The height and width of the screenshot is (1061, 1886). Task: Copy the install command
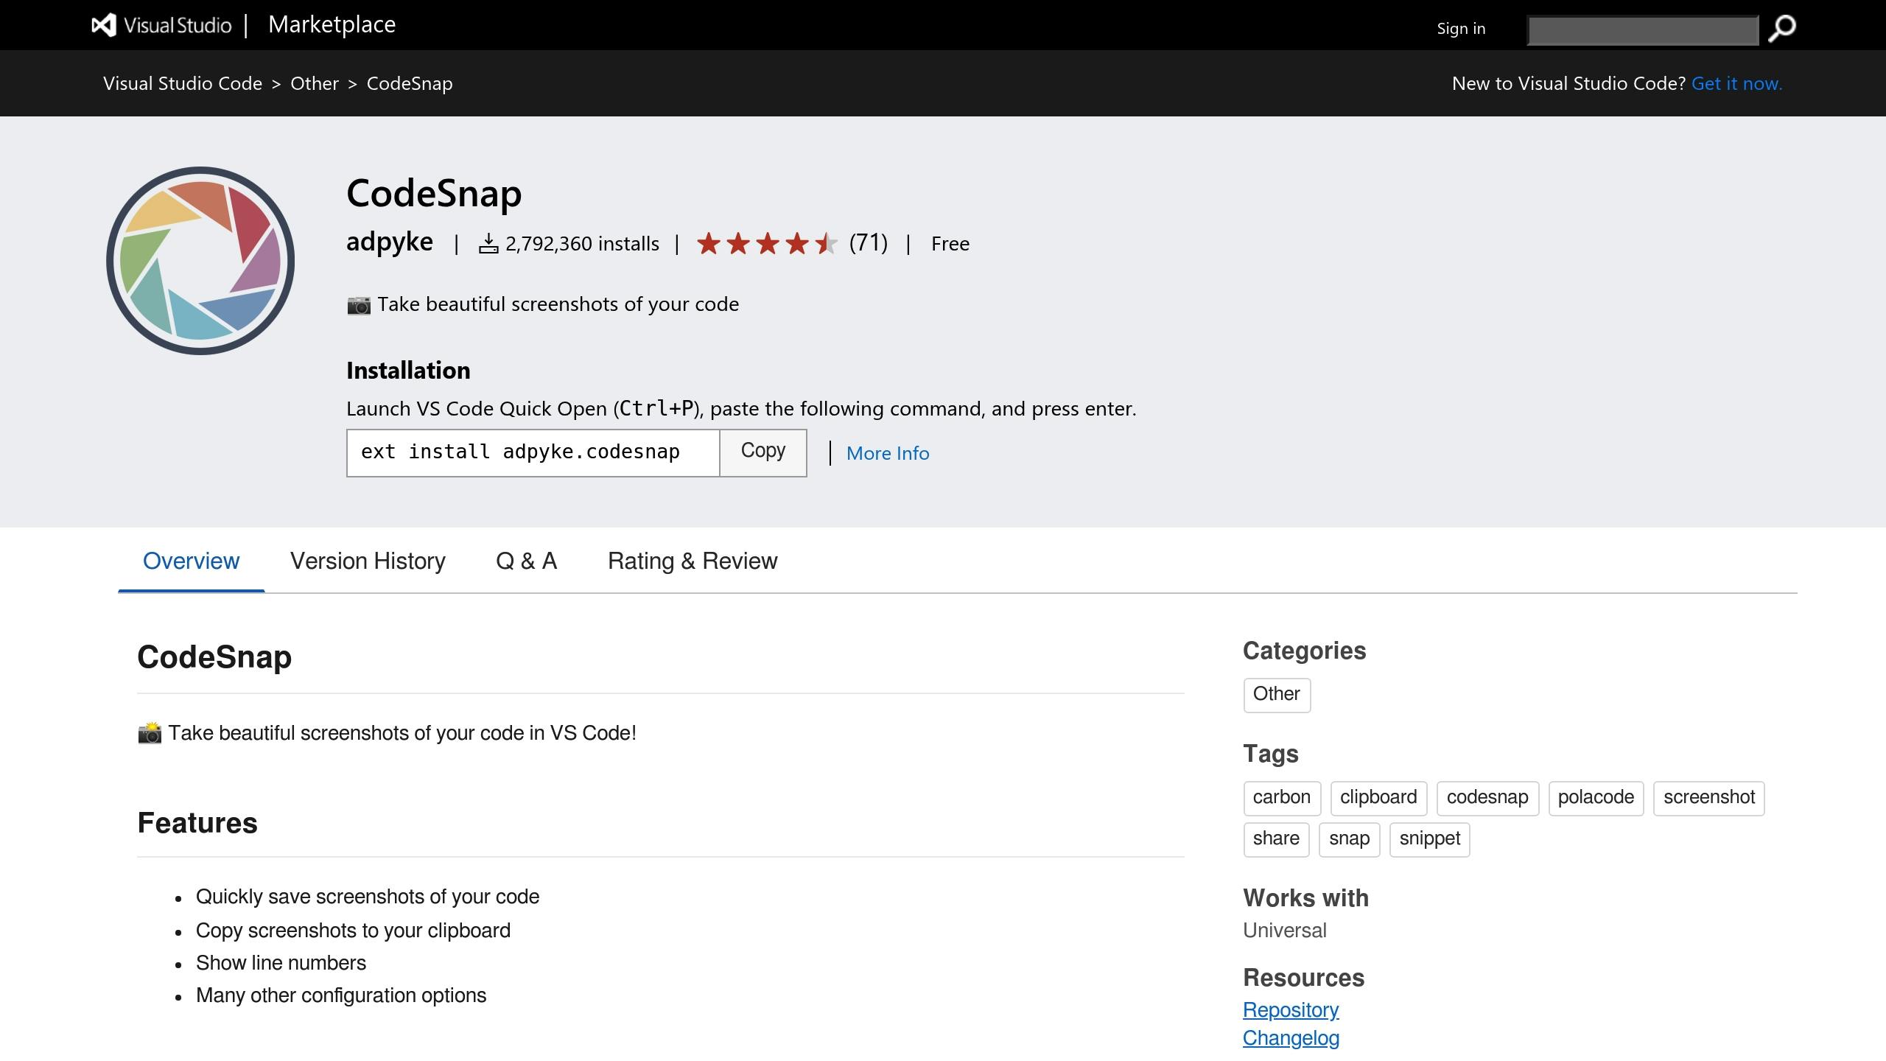pos(763,452)
